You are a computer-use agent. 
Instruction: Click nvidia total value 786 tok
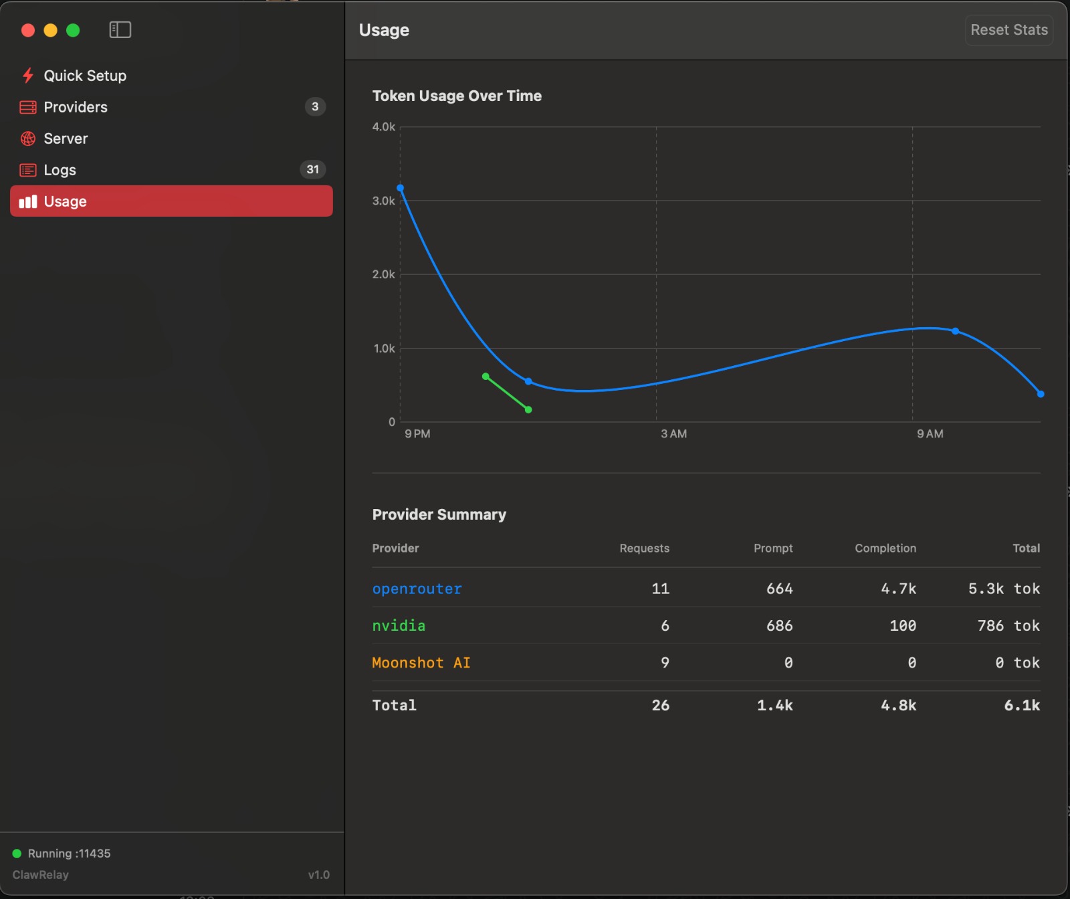[x=1008, y=625]
